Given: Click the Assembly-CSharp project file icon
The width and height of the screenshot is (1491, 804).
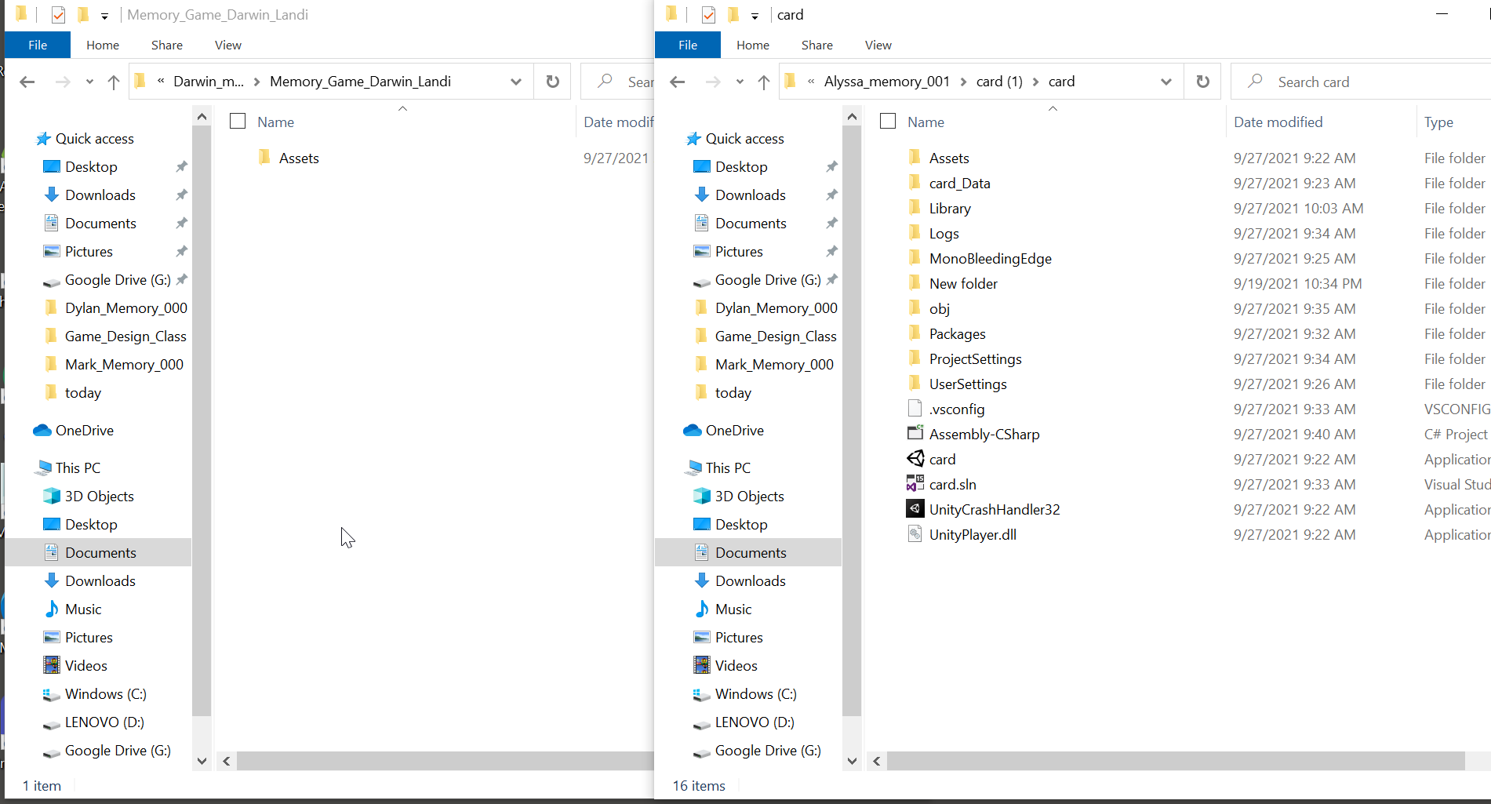Looking at the screenshot, I should coord(915,434).
